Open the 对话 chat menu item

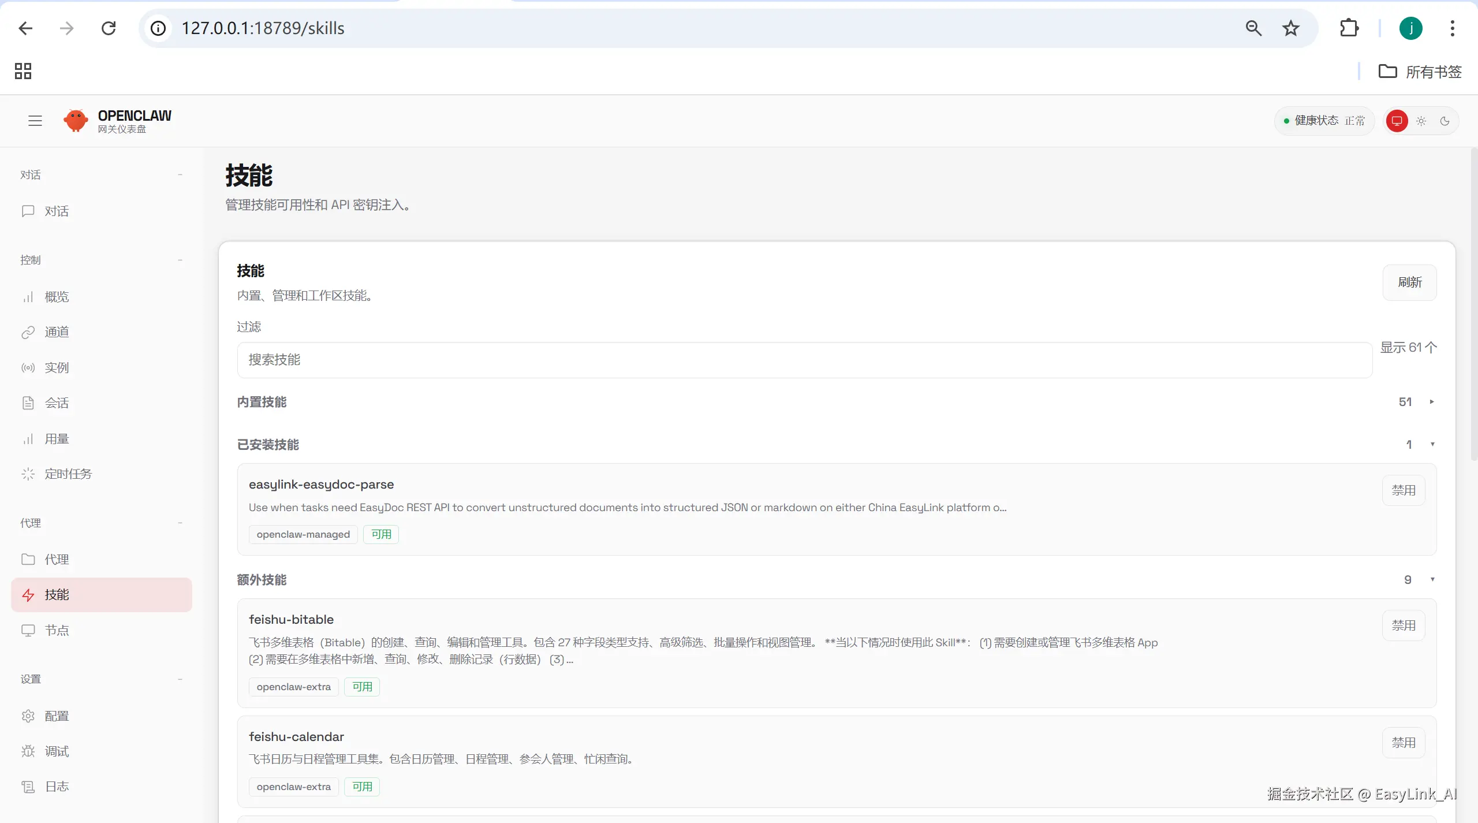(x=57, y=211)
